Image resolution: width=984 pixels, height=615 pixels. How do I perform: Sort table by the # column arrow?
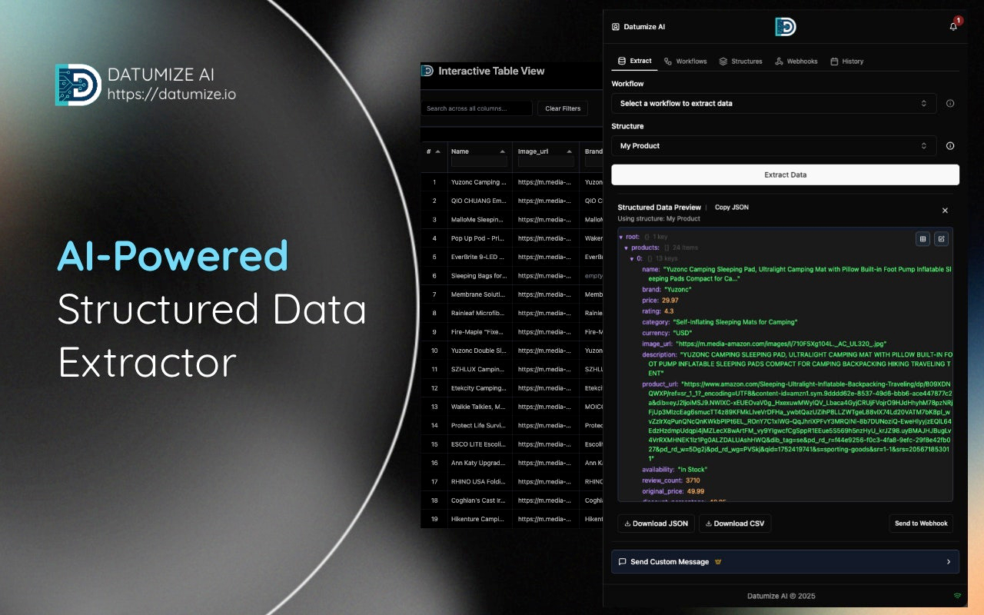coord(438,151)
